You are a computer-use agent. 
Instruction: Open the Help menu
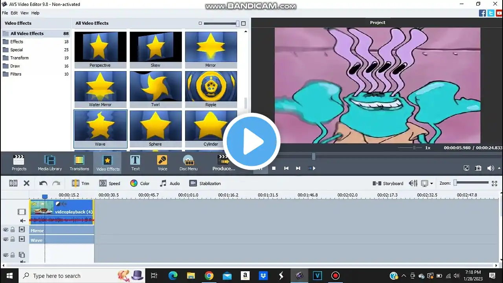pyautogui.click(x=35, y=13)
